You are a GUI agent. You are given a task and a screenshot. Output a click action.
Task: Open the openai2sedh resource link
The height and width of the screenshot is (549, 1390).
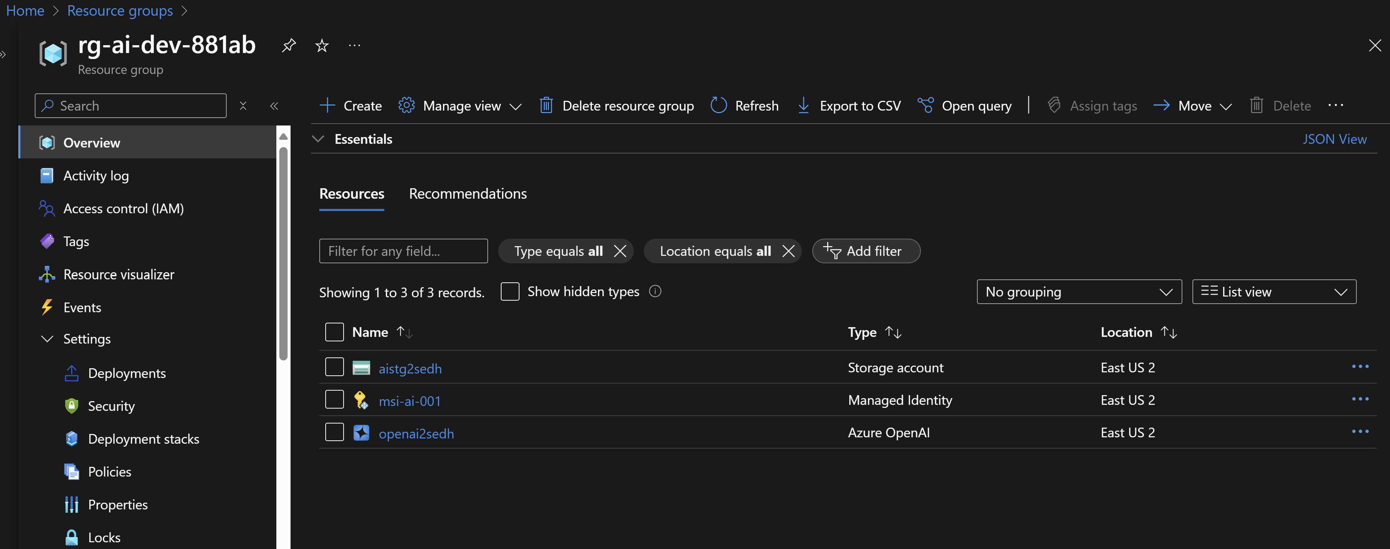416,434
